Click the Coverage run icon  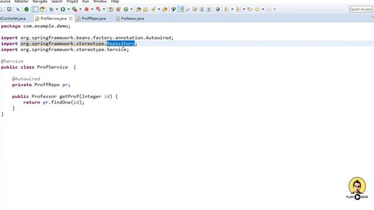[75, 9]
